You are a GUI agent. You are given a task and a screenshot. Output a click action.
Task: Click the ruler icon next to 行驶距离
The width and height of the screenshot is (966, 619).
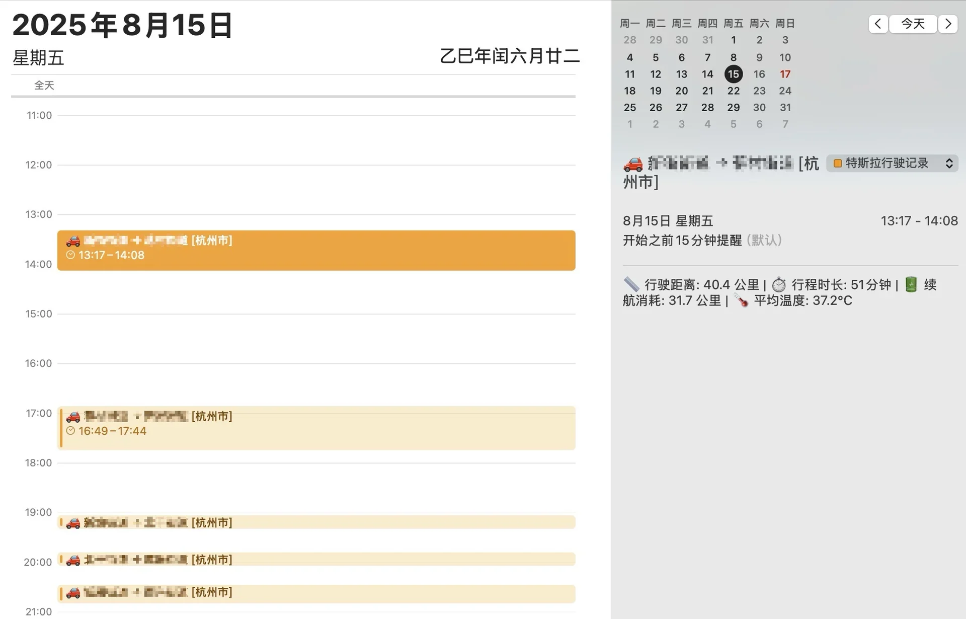coord(630,284)
